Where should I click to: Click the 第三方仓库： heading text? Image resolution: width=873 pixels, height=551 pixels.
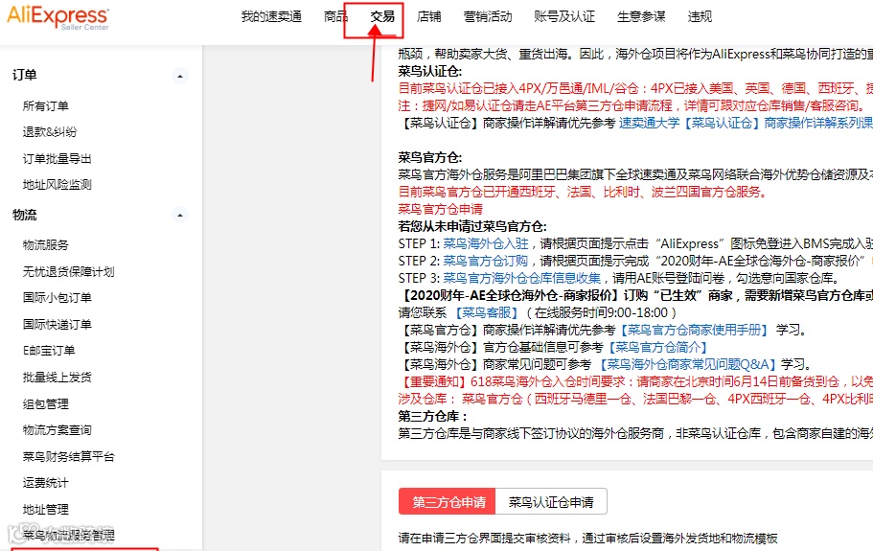click(x=433, y=416)
